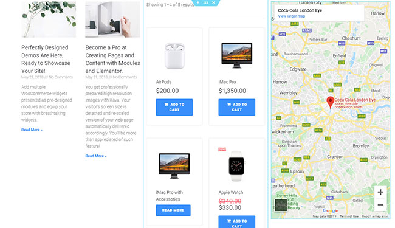Click the edit section grid handle icon
Screen dimensions: 395x228
point(206,2)
